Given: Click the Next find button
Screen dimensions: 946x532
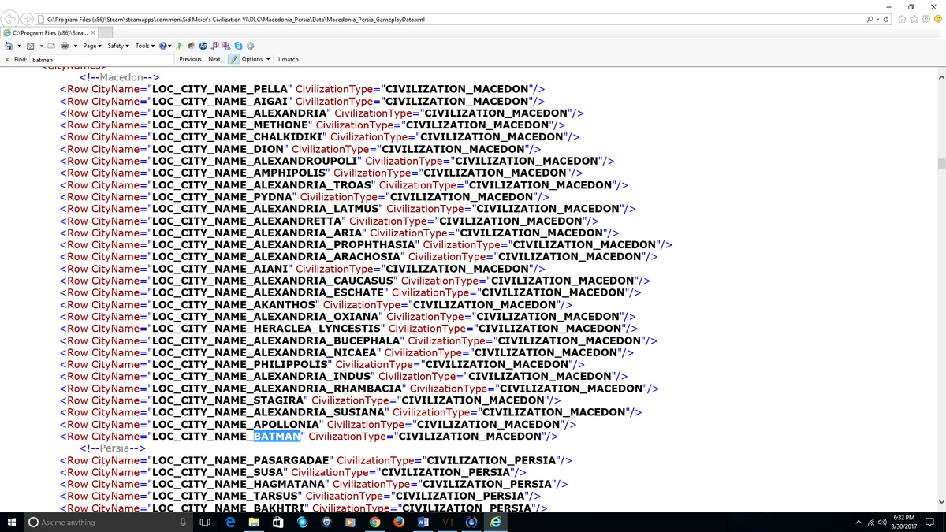Looking at the screenshot, I should point(214,59).
